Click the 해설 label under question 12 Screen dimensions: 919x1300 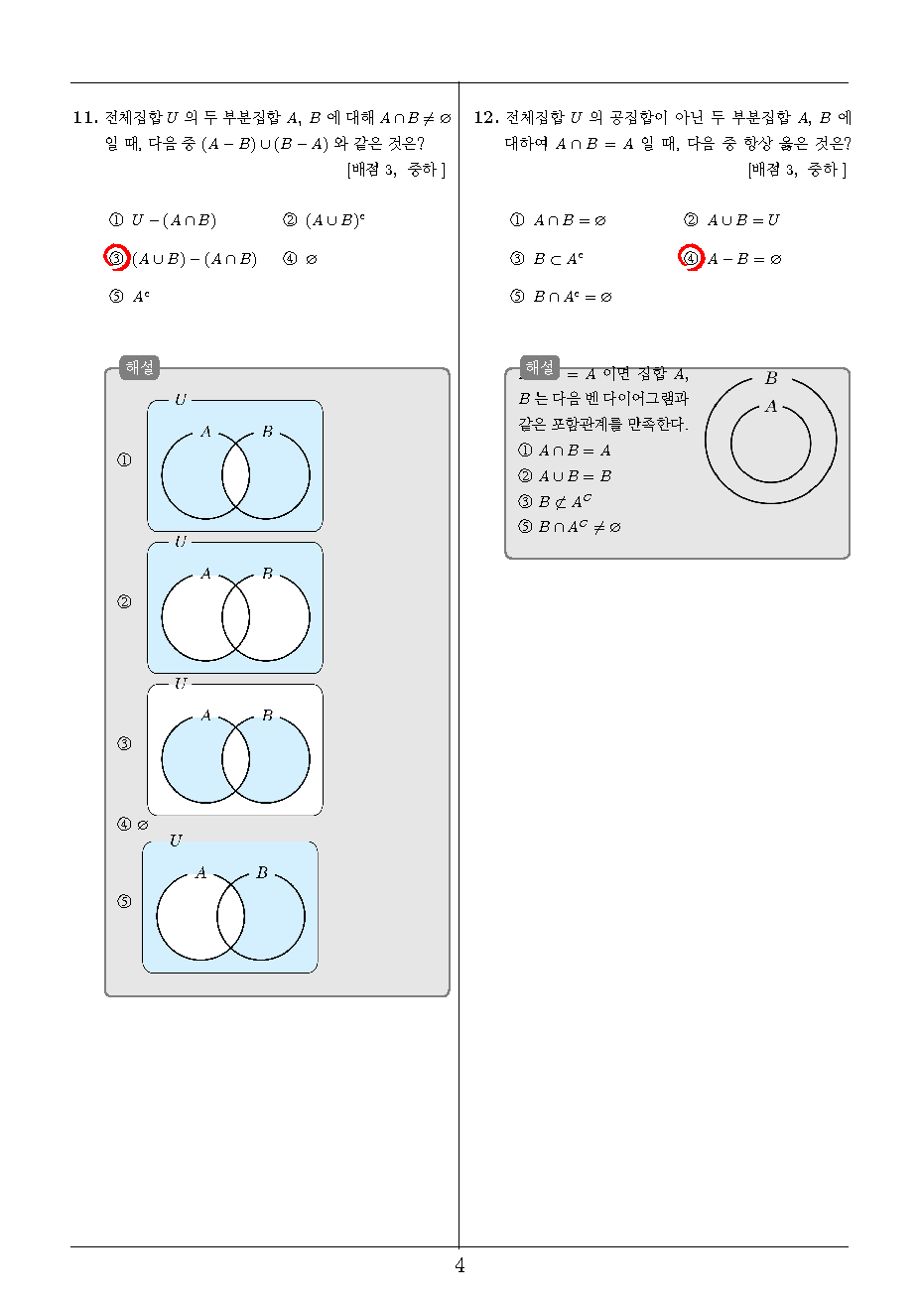(x=540, y=367)
